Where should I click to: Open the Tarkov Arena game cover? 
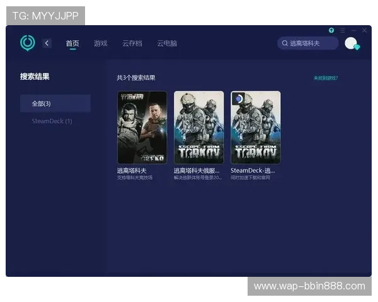click(142, 127)
